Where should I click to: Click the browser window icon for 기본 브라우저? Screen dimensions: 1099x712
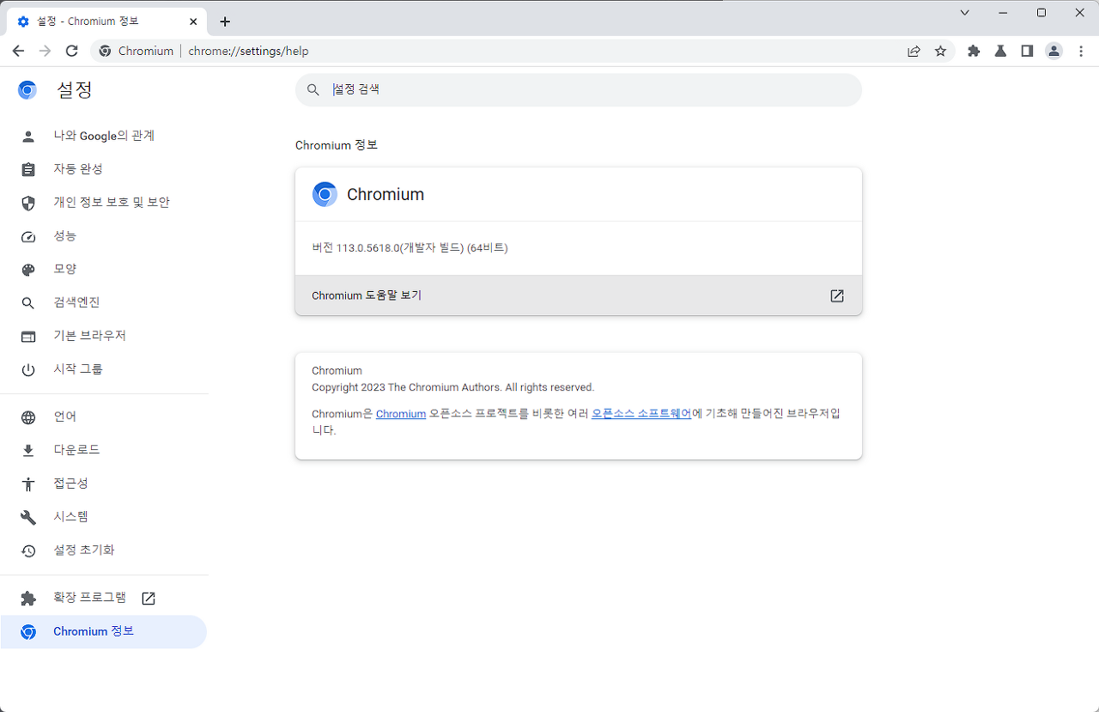point(28,337)
